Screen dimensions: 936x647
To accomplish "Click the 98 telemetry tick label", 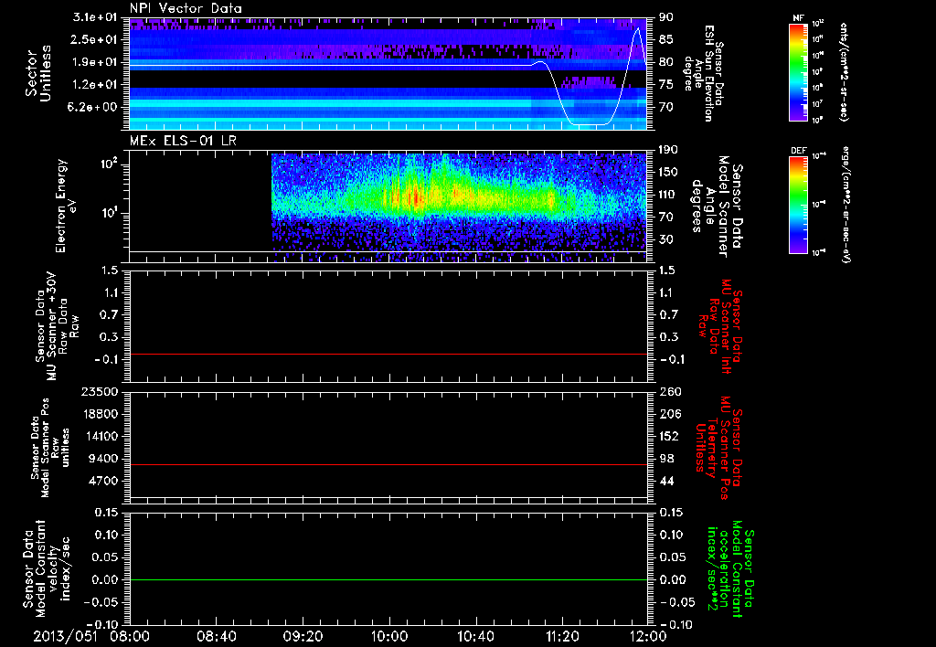I will click(x=666, y=459).
